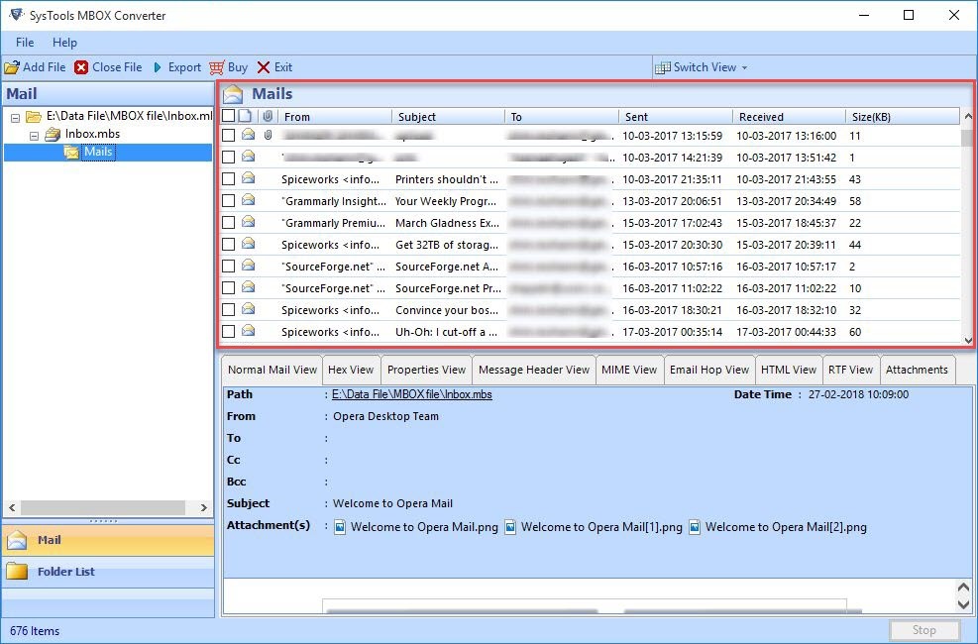Click Welcome to Opera Mail.png attachment icon
Screen dimensions: 978x644
(x=340, y=527)
